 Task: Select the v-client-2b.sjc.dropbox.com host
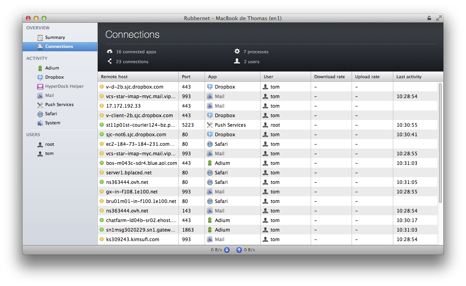pos(139,115)
